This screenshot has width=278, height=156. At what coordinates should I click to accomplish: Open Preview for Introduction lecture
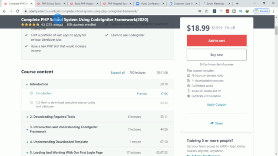point(142,94)
